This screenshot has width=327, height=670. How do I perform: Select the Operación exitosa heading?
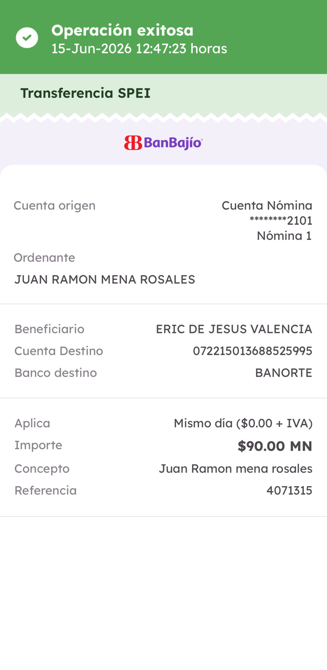click(x=122, y=30)
